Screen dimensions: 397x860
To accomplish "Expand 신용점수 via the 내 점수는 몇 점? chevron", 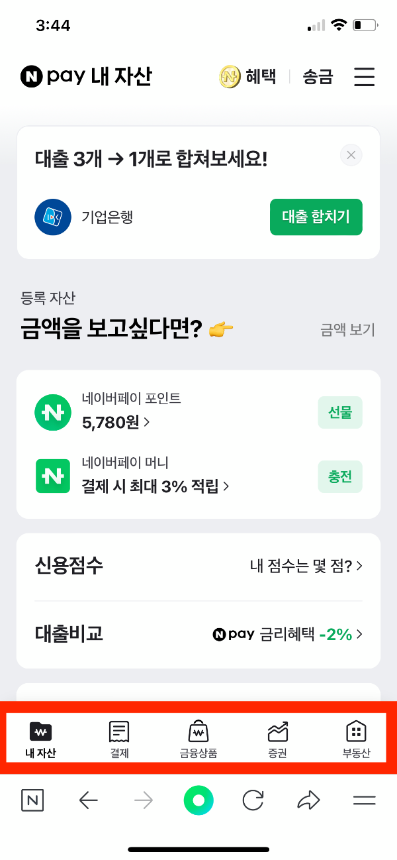I will click(359, 566).
